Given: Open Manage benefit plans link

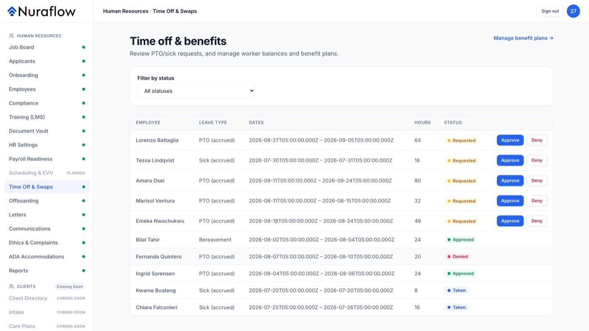Looking at the screenshot, I should (x=523, y=38).
